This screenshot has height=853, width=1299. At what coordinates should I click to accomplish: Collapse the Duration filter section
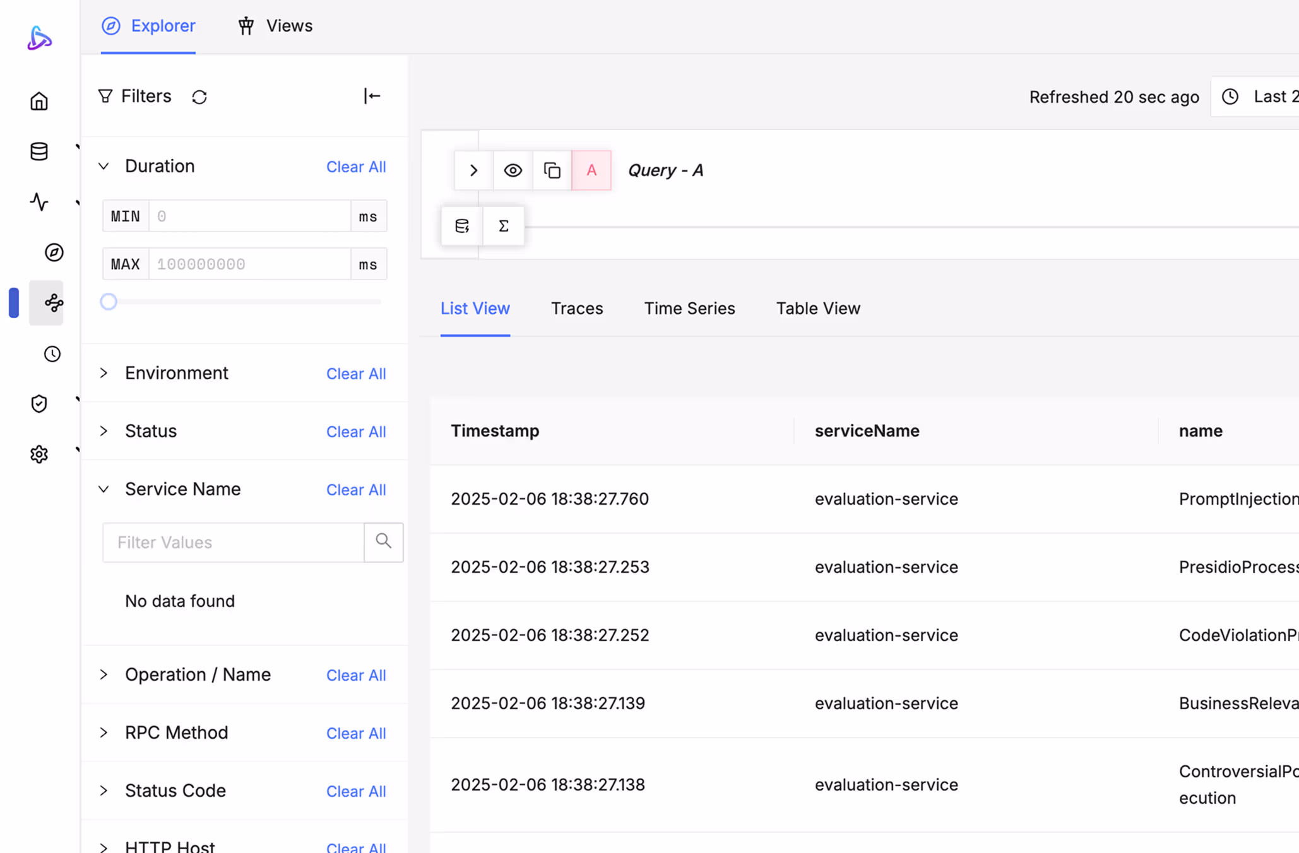click(104, 167)
